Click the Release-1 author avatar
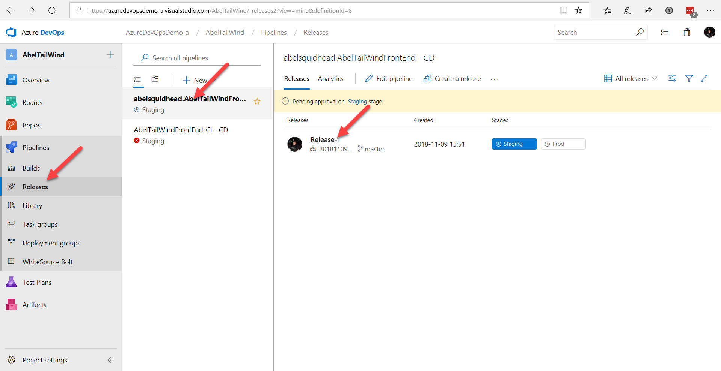721x371 pixels. pos(295,144)
